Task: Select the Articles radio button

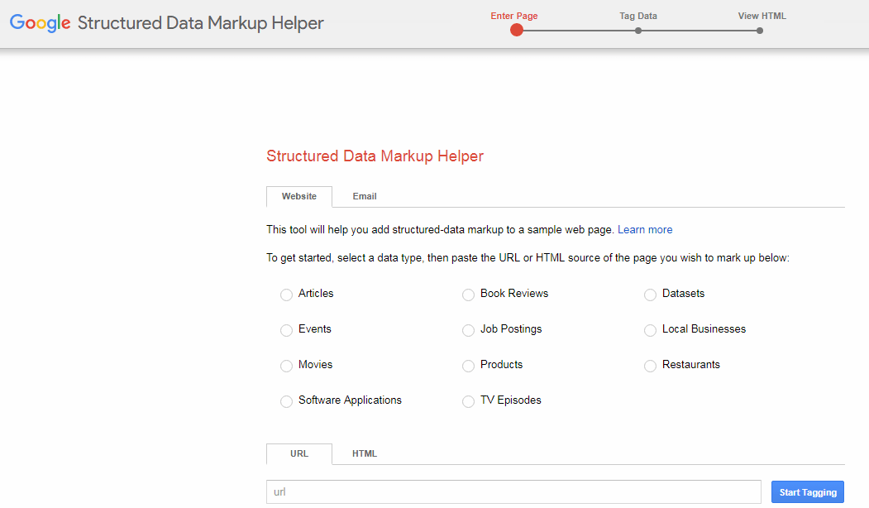Action: click(287, 295)
